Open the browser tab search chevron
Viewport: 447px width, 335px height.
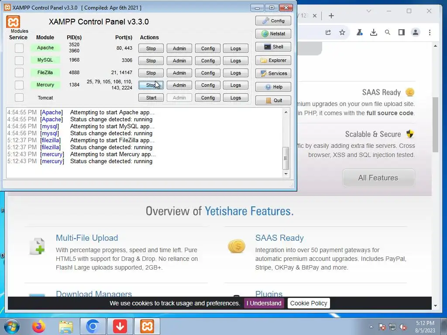point(368,11)
